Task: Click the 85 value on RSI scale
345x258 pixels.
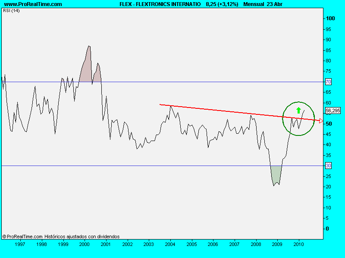Action: [x=328, y=50]
